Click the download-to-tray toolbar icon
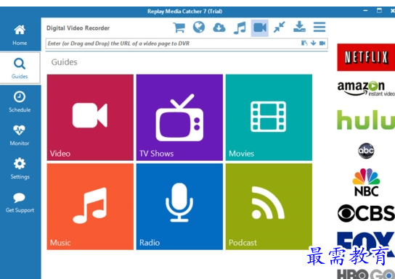The image size is (395, 279). (300, 27)
